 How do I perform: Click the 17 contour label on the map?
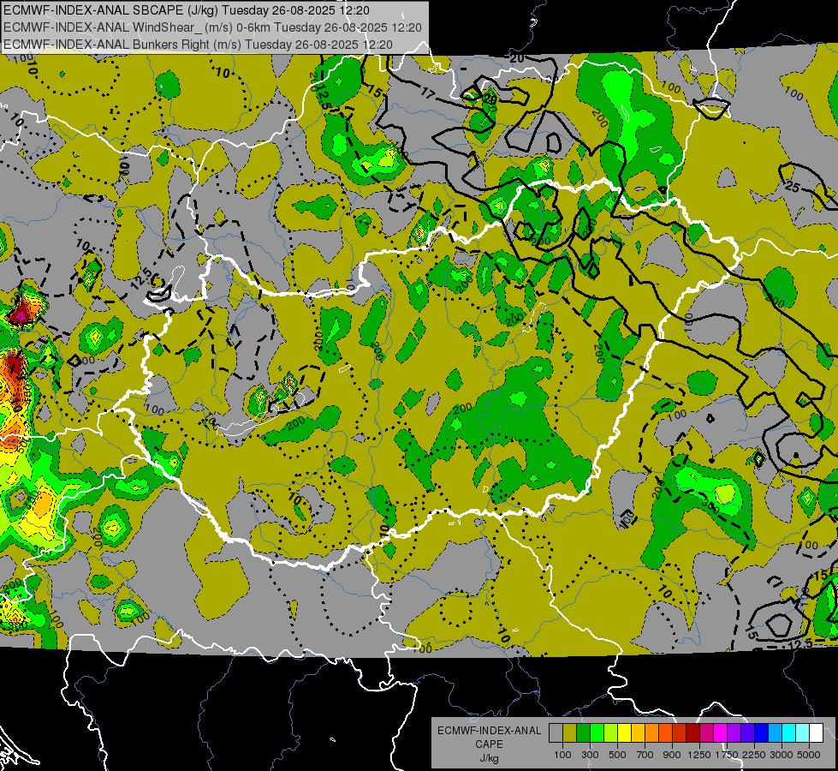pyautogui.click(x=427, y=93)
